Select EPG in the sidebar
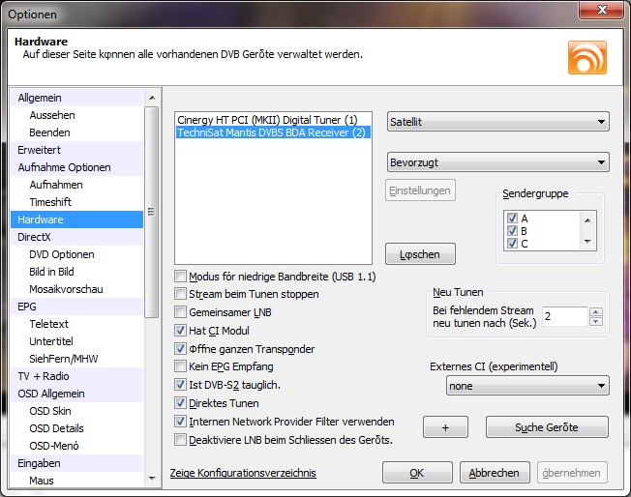Image resolution: width=631 pixels, height=497 pixels. click(x=76, y=307)
